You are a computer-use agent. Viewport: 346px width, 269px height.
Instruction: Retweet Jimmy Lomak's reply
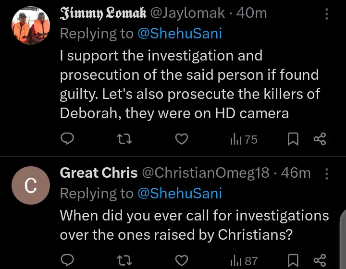124,139
